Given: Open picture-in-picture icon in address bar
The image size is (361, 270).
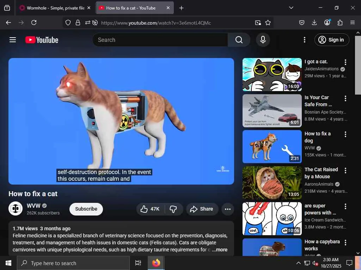Looking at the screenshot, I should tap(258, 22).
